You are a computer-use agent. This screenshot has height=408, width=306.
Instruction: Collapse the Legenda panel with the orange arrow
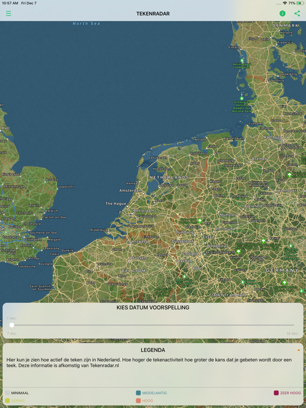[x=299, y=350]
